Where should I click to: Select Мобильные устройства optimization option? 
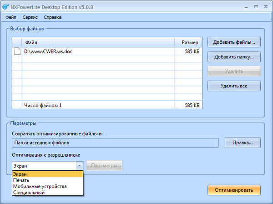(x=48, y=186)
